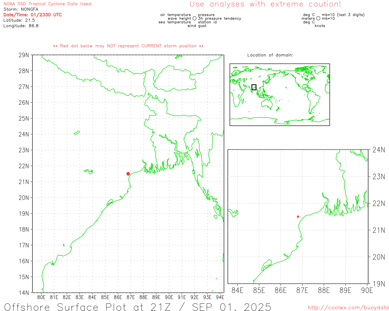Click the '3h pressure tendency' legend label
The height and width of the screenshot is (311, 389).
(x=220, y=19)
